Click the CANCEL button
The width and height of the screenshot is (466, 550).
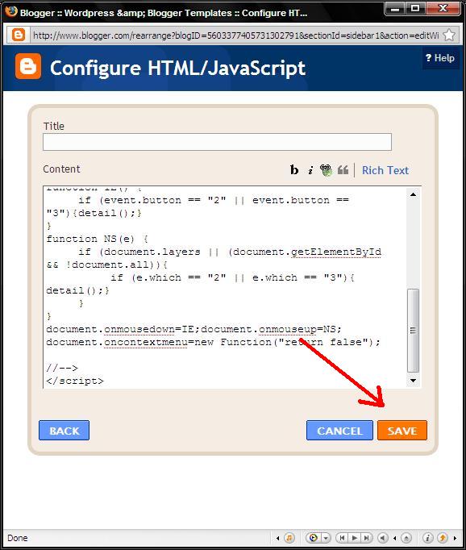[339, 431]
